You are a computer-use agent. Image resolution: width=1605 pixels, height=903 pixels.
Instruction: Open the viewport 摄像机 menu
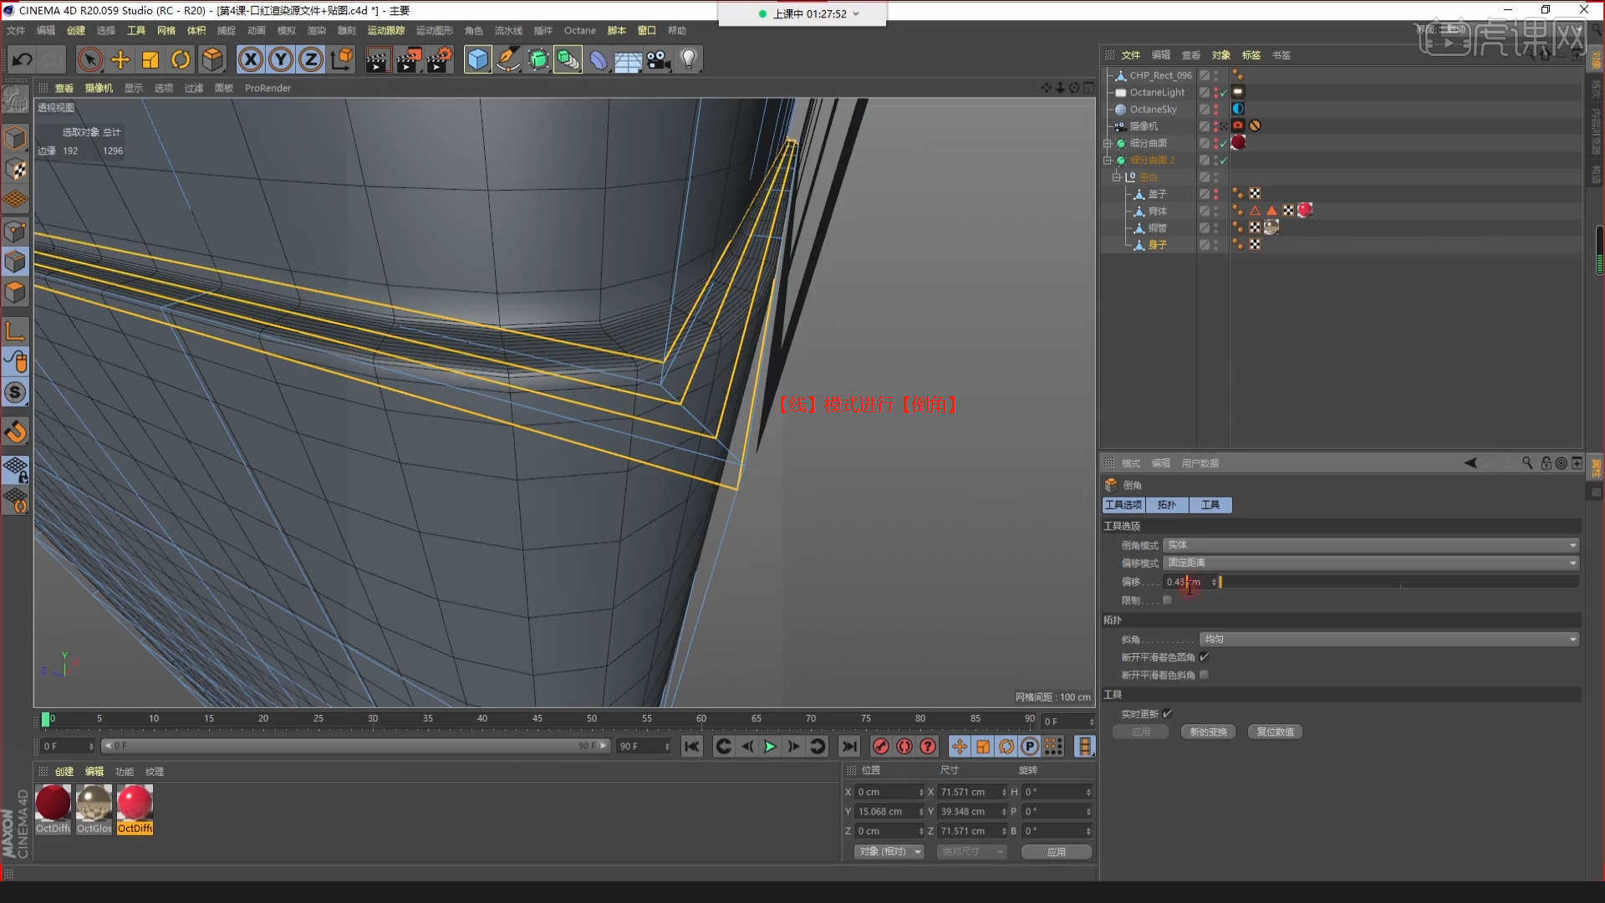click(99, 88)
